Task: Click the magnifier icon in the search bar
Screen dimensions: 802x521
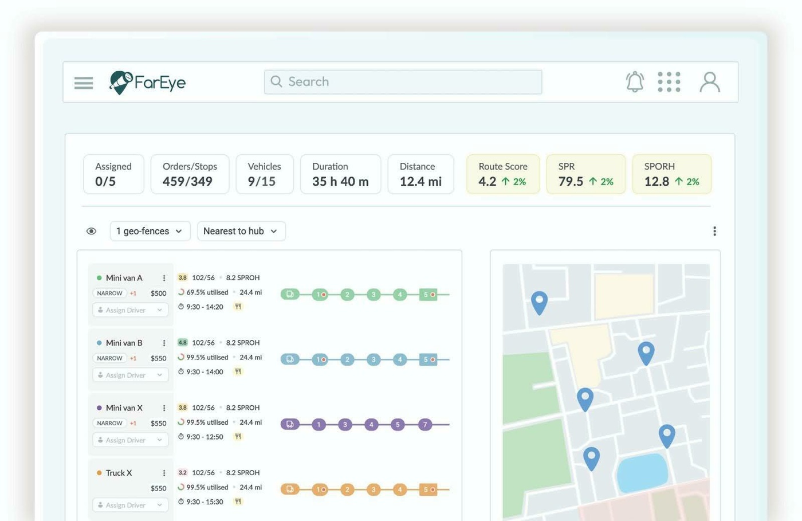Action: point(276,81)
